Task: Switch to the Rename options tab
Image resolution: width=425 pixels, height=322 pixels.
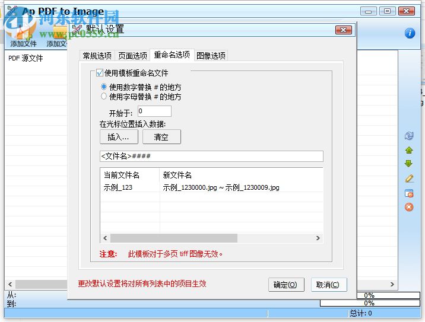Action: 172,55
